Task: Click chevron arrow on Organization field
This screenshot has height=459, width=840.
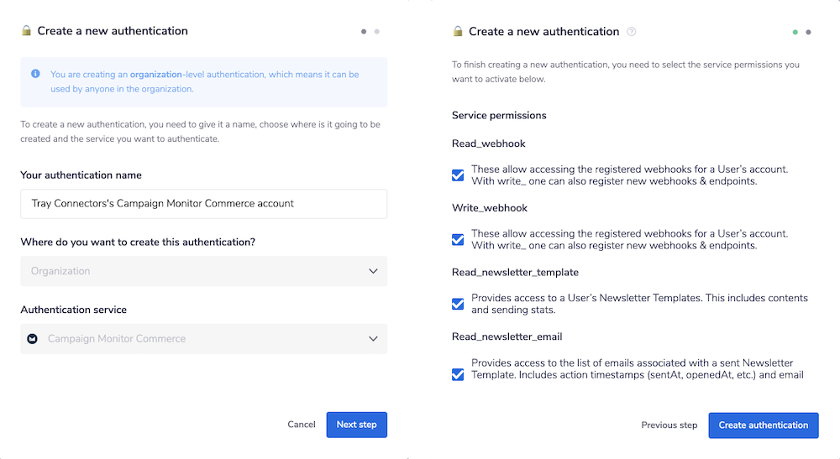Action: (x=374, y=271)
